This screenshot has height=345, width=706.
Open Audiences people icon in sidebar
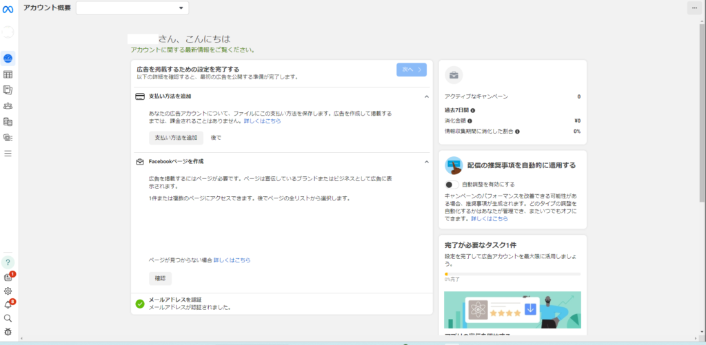tap(8, 105)
